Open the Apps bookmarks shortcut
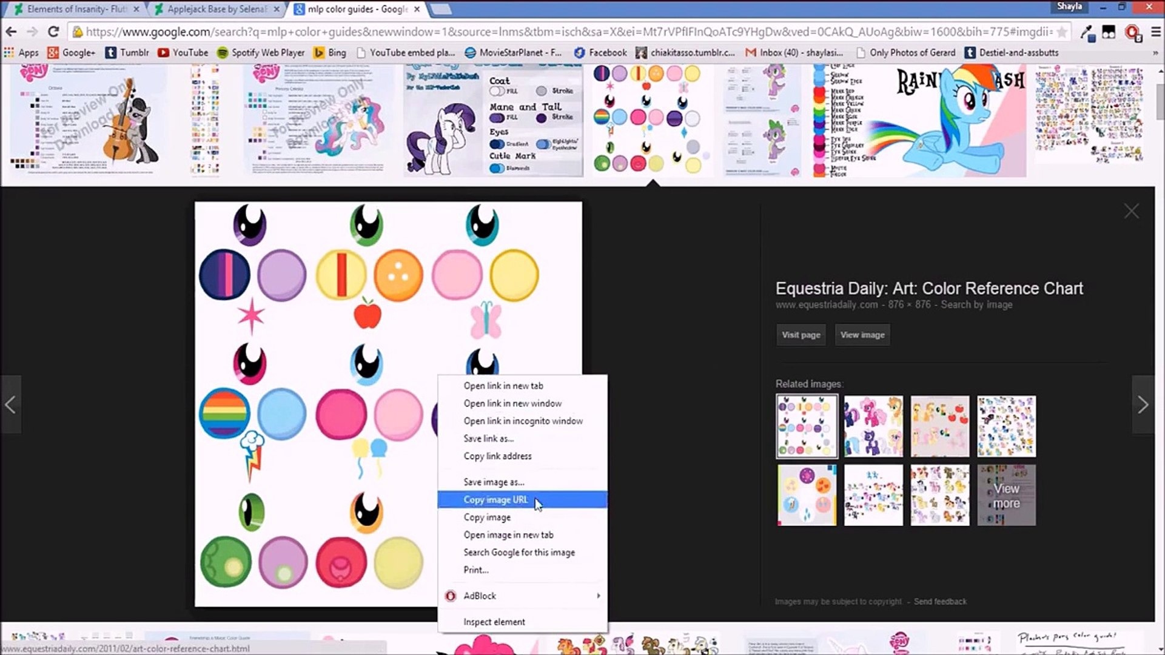This screenshot has height=655, width=1165. (21, 53)
